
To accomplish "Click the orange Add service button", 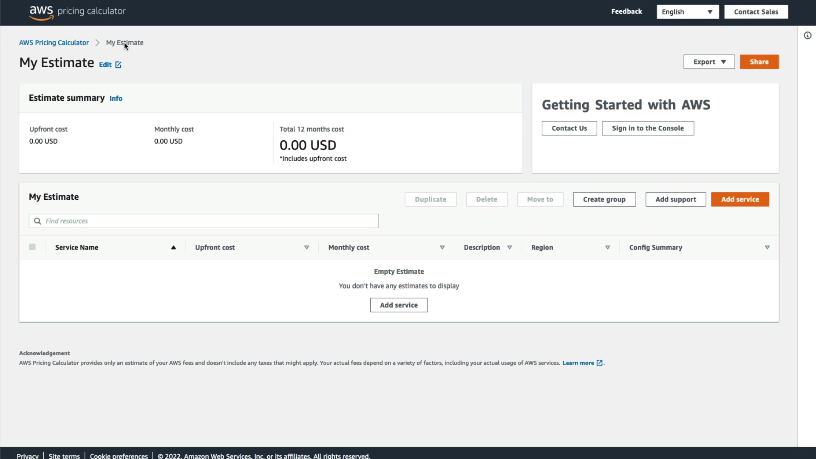I will [x=739, y=199].
